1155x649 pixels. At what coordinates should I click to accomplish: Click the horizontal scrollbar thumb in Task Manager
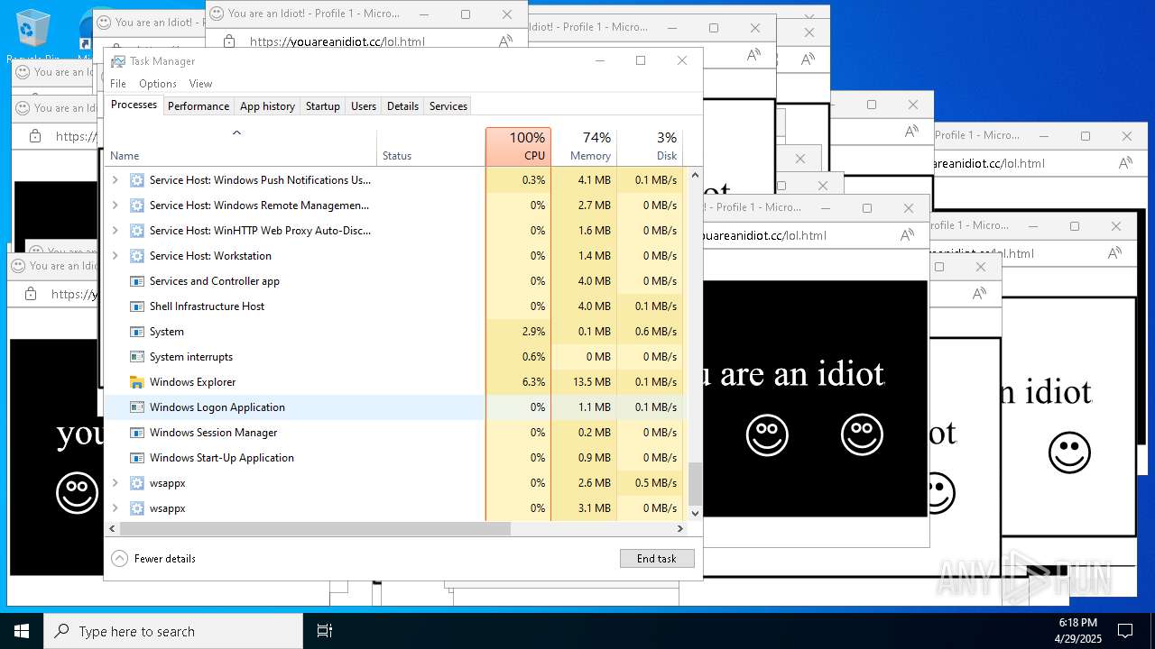[315, 529]
